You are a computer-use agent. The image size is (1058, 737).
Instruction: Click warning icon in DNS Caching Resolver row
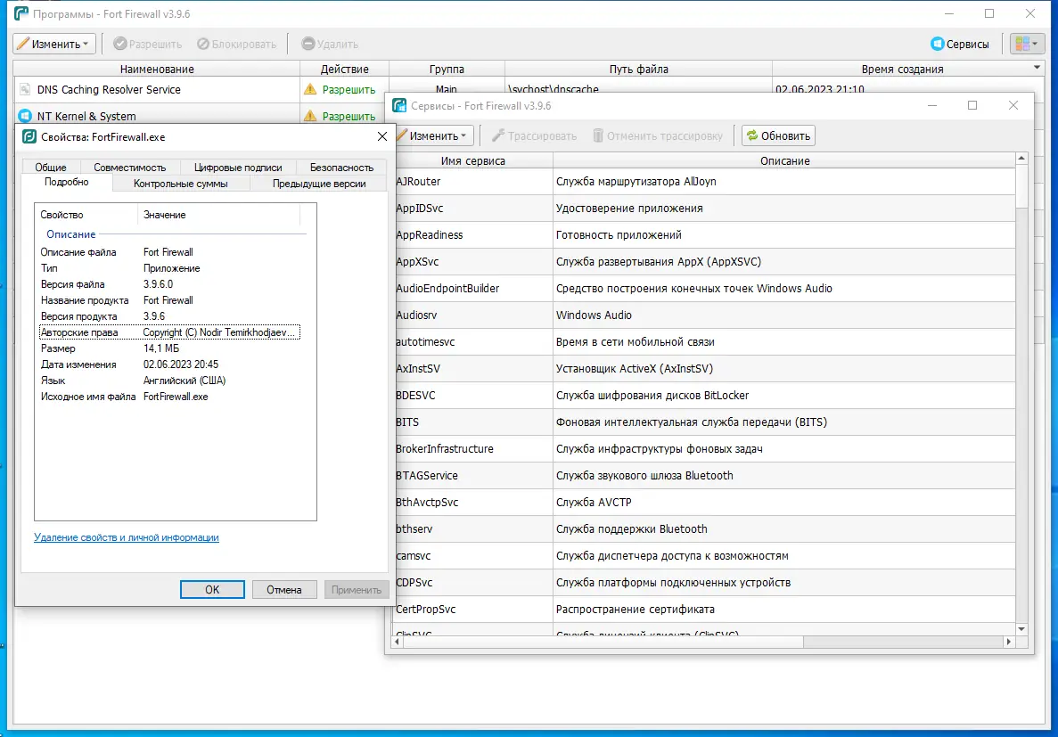click(x=309, y=89)
